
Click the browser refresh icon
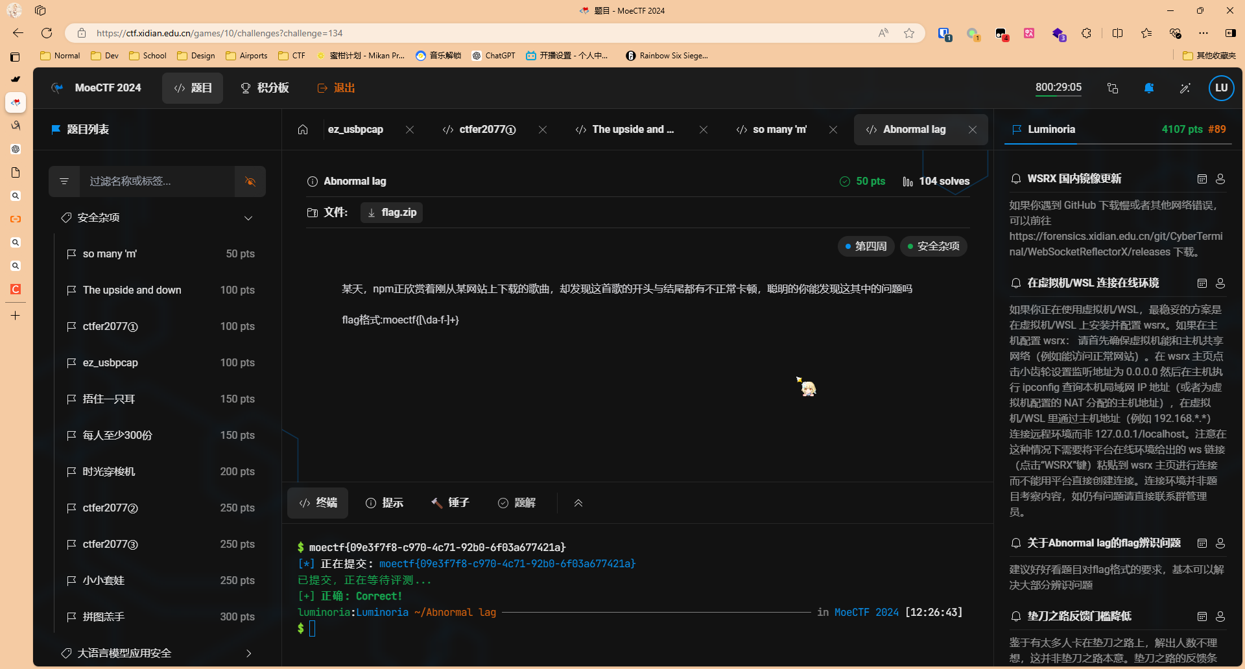click(x=47, y=33)
